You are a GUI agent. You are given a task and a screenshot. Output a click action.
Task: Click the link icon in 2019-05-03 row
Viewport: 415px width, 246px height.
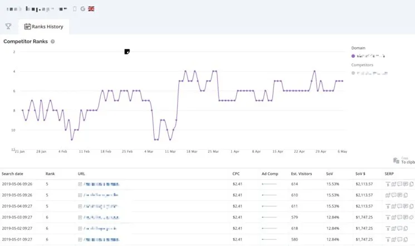(x=411, y=217)
